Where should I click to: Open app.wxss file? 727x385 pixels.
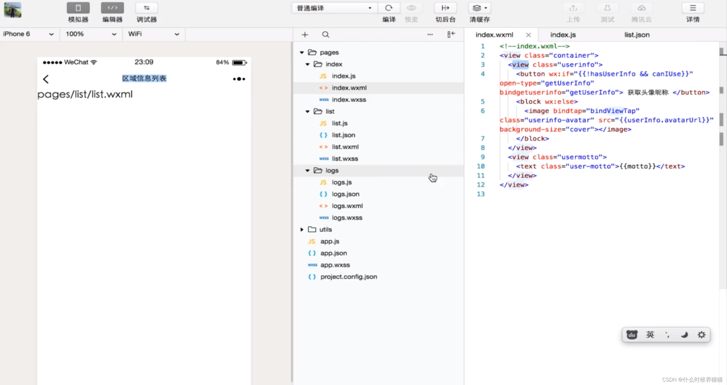click(x=378, y=265)
